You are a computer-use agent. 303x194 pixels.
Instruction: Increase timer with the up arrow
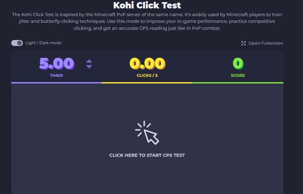click(89, 61)
